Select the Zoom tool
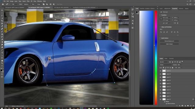Viewport: 195px width, 109px height. [x=2, y=63]
